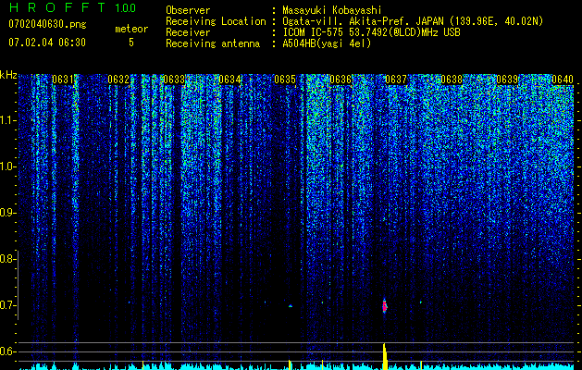582x370 pixels.
Task: Click the 0.9 kHz axis label
Action: tap(7, 213)
